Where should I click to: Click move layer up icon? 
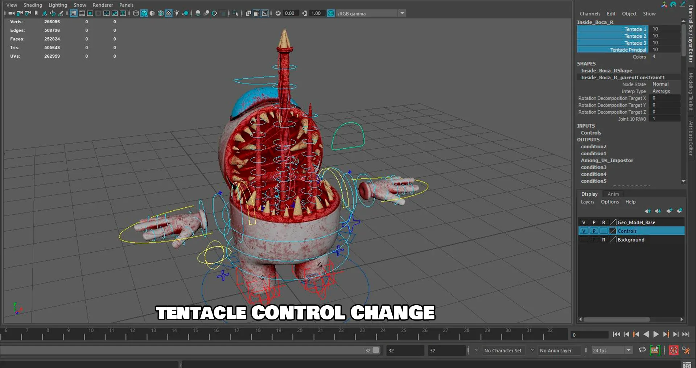click(647, 211)
